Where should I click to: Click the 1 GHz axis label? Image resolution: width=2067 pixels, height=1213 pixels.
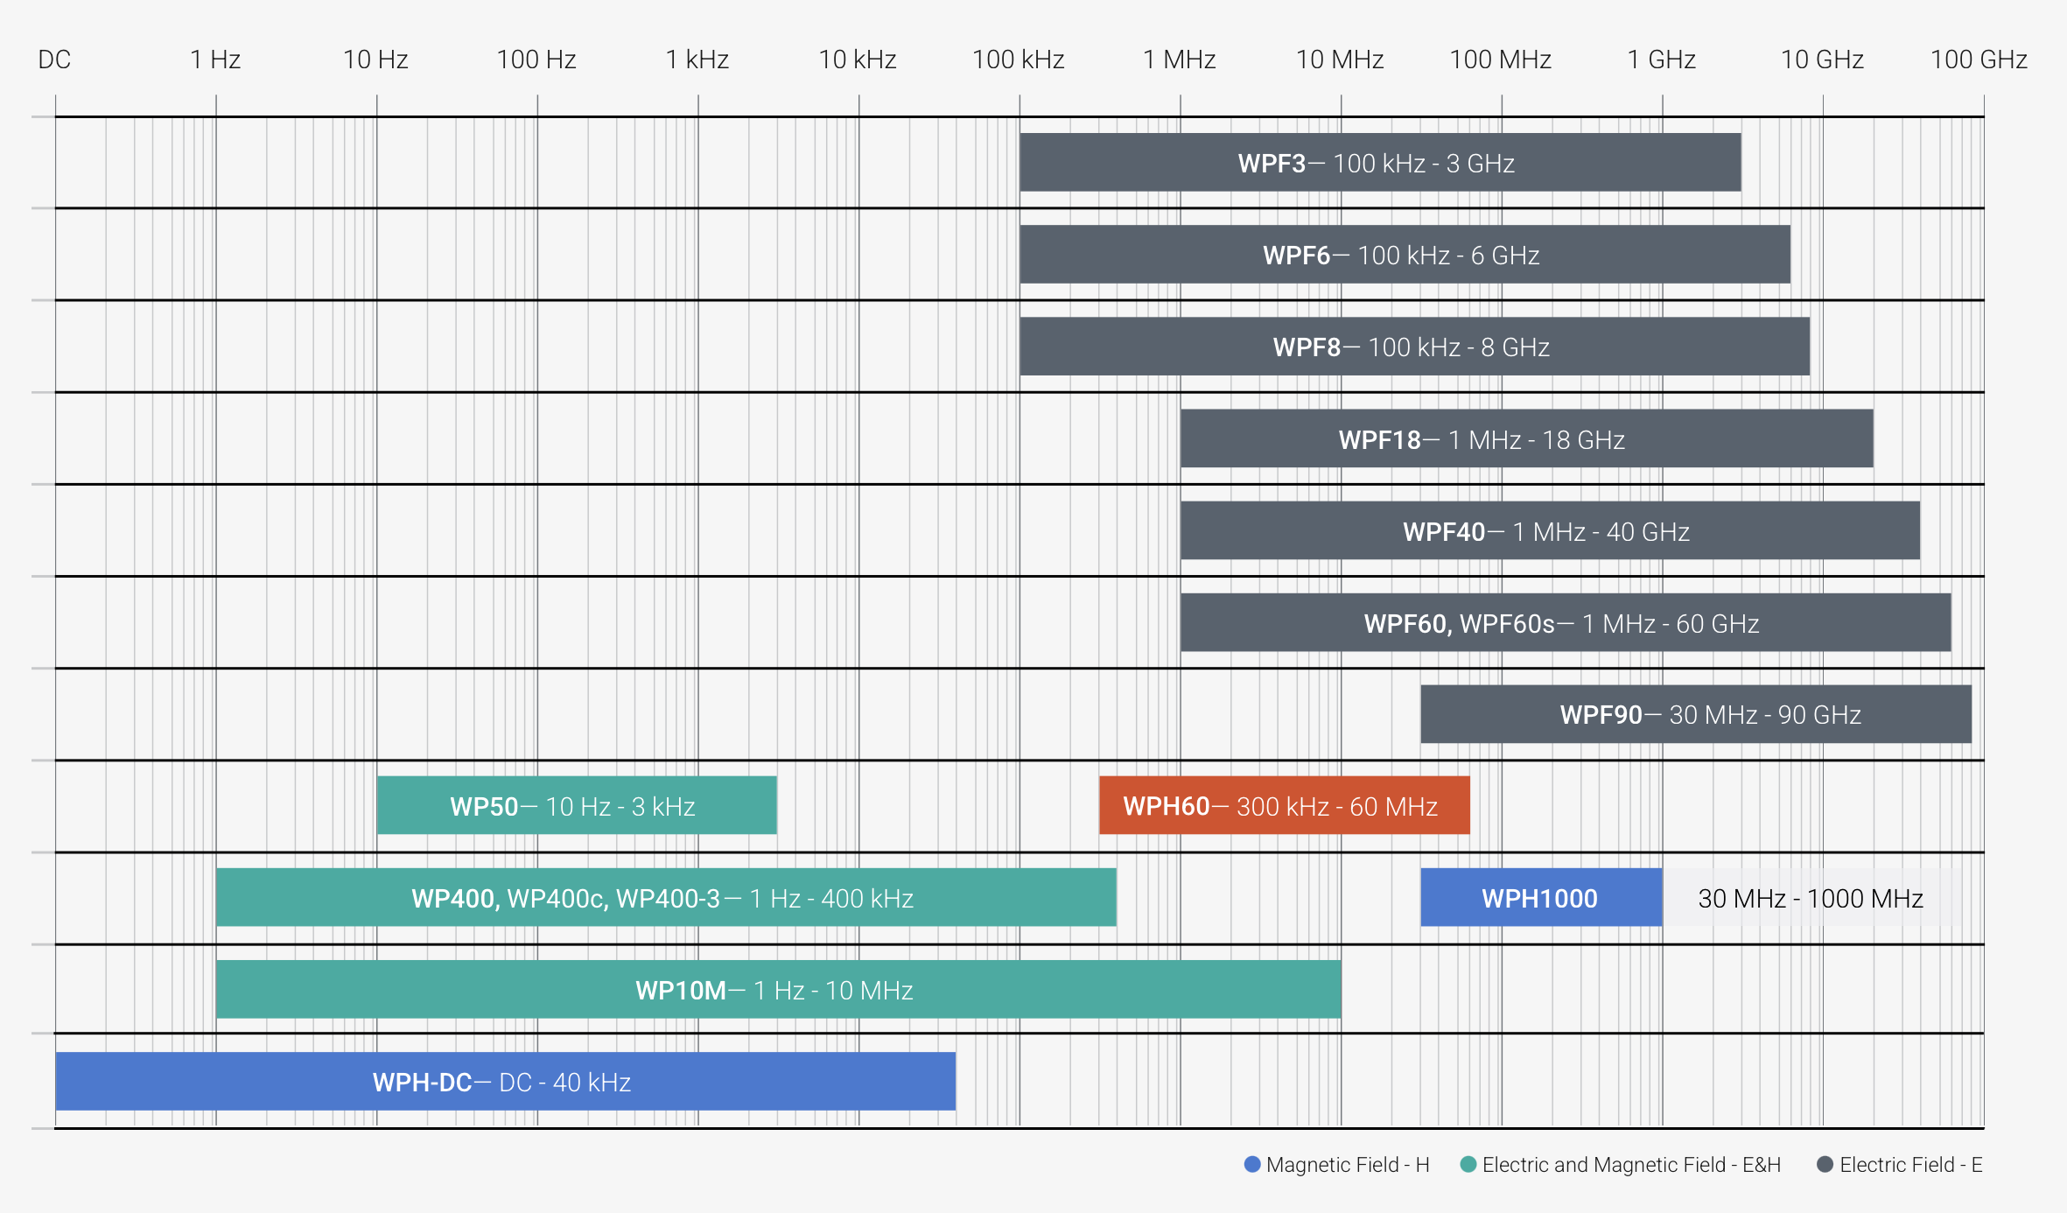(x=1661, y=60)
